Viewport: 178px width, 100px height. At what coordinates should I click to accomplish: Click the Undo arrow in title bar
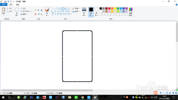pos(8,2)
